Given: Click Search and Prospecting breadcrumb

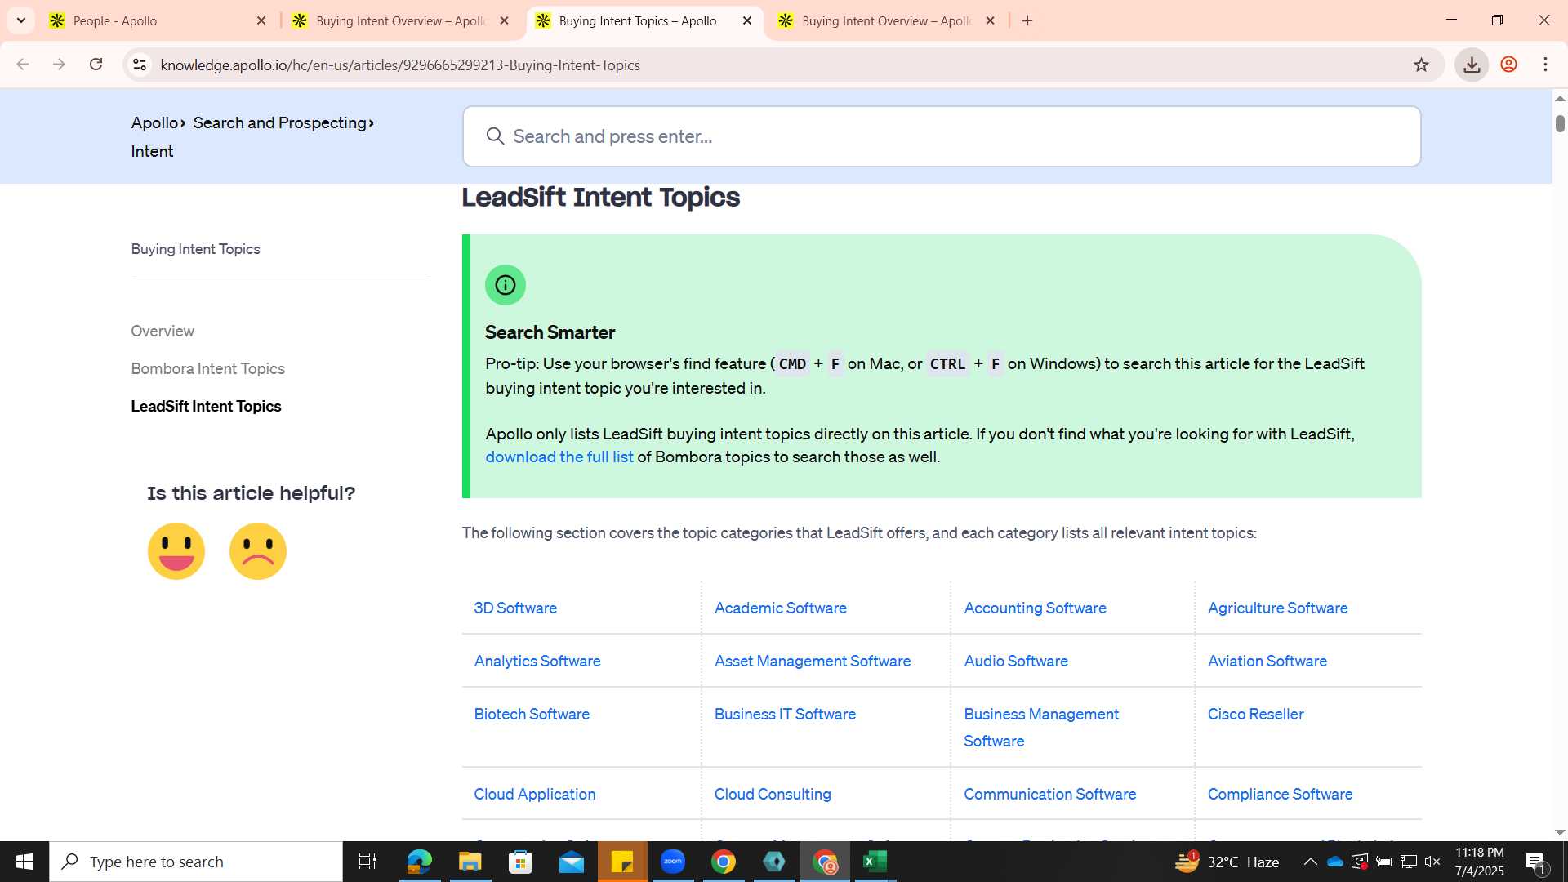Looking at the screenshot, I should (x=280, y=122).
